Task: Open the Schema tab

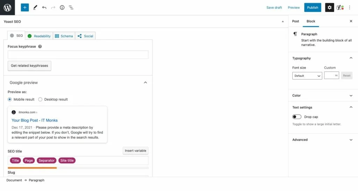Action: pos(64,36)
